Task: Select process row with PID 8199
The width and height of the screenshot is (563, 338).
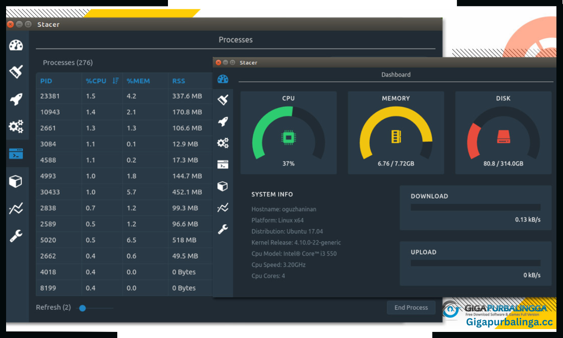Action: [x=124, y=288]
